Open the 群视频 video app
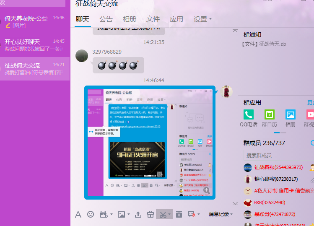 point(309,118)
